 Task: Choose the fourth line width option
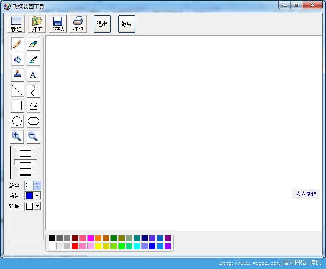click(25, 168)
